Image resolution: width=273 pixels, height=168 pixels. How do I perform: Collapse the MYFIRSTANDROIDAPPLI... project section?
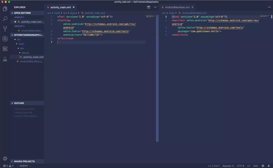pyautogui.click(x=27, y=35)
